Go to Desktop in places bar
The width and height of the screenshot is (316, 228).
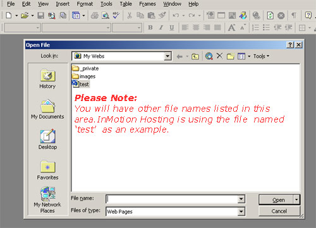tap(47, 140)
